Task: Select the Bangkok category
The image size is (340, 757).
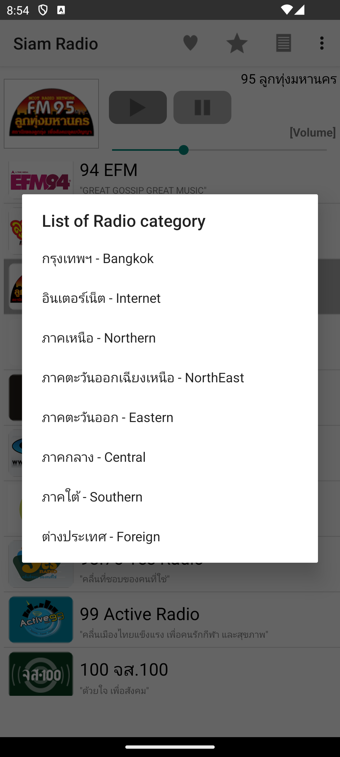Action: [x=170, y=258]
